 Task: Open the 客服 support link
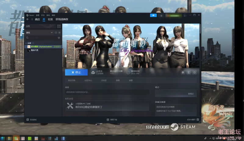pyautogui.click(x=131, y=80)
